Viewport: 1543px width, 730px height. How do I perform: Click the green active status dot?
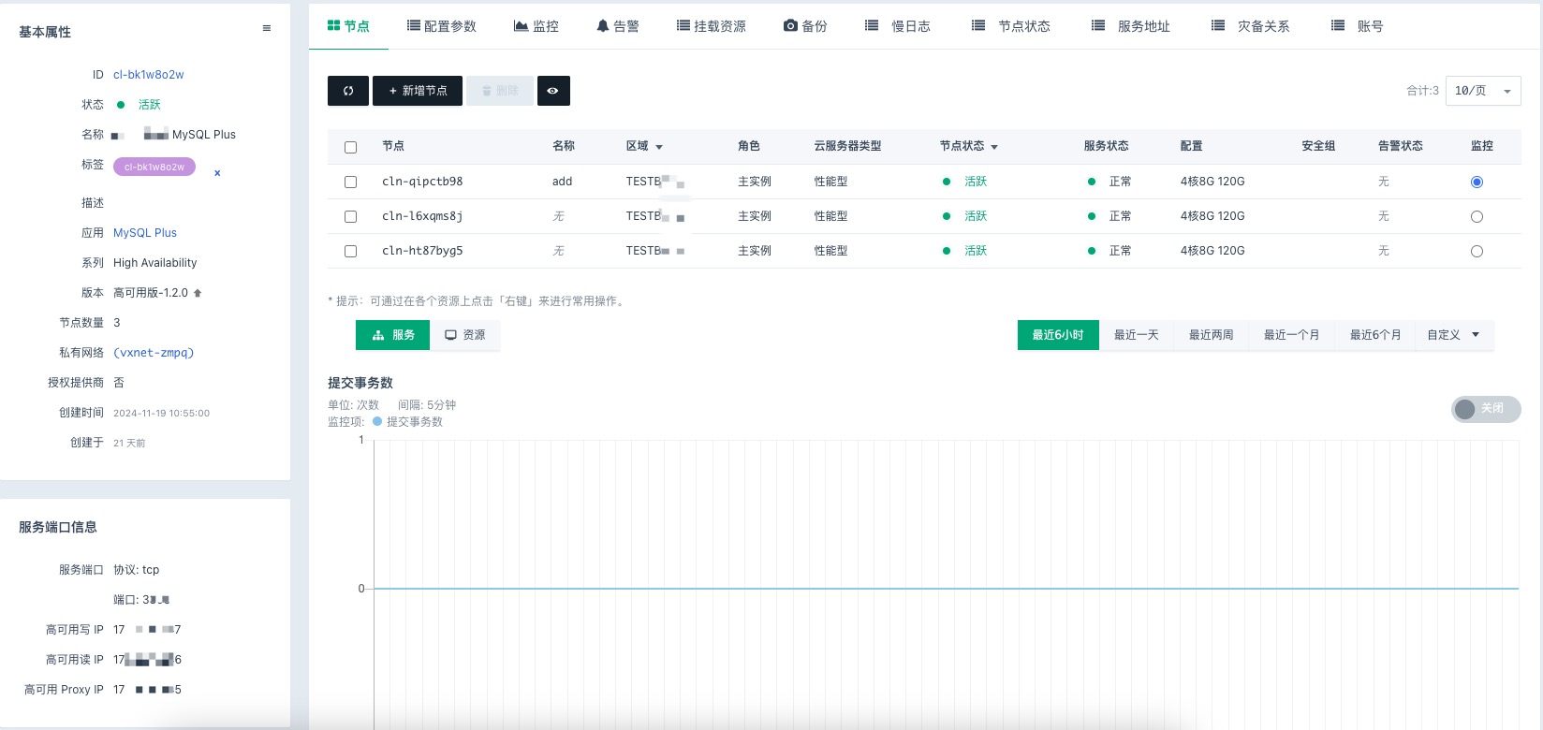click(121, 105)
